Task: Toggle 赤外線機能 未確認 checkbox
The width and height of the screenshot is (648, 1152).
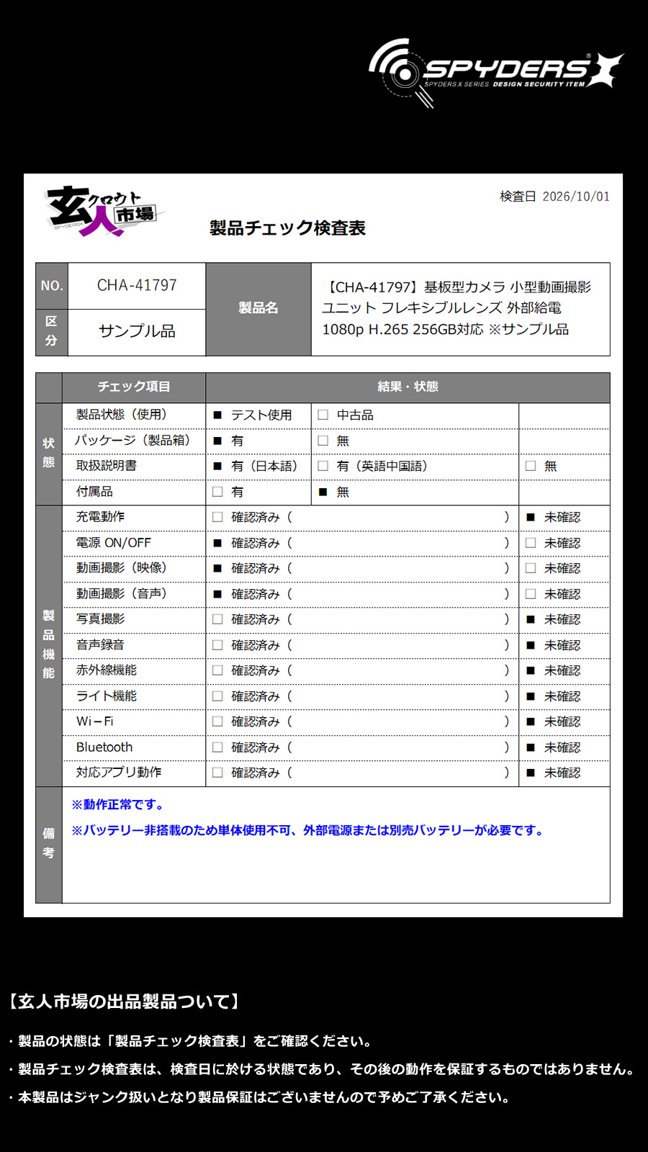Action: (x=531, y=670)
